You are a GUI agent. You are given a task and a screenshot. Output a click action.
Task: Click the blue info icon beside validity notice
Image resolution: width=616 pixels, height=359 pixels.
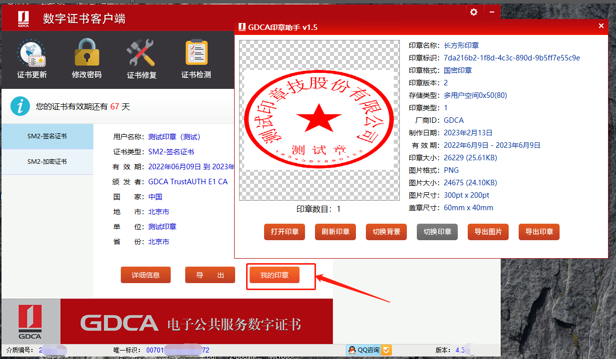20,106
